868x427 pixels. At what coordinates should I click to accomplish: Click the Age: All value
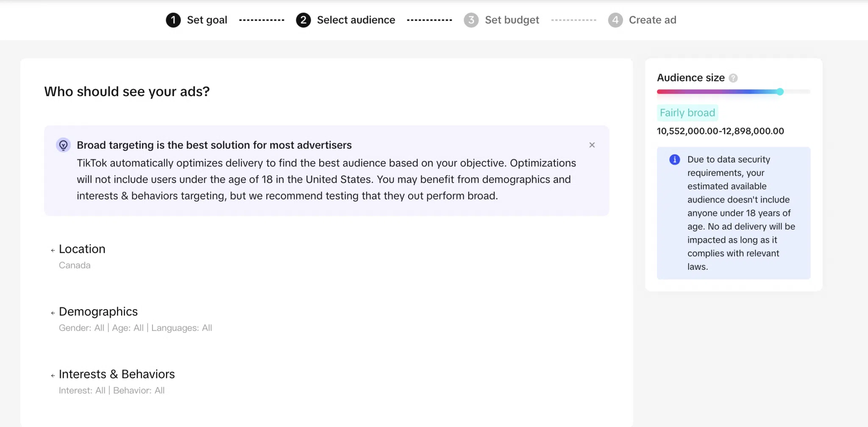(x=128, y=328)
